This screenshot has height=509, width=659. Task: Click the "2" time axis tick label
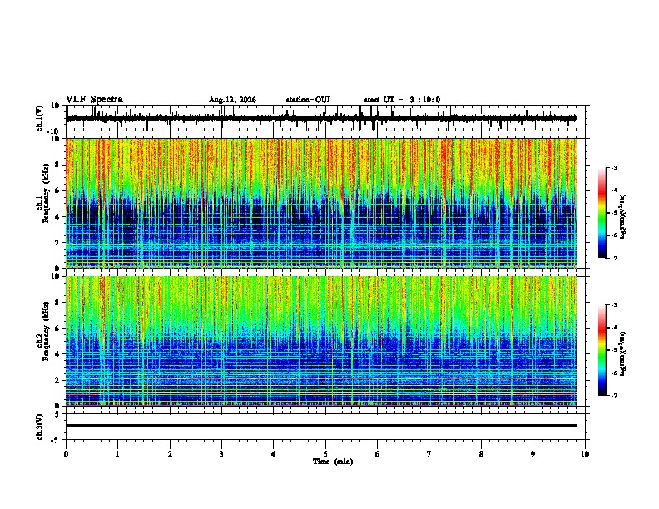coord(170,454)
